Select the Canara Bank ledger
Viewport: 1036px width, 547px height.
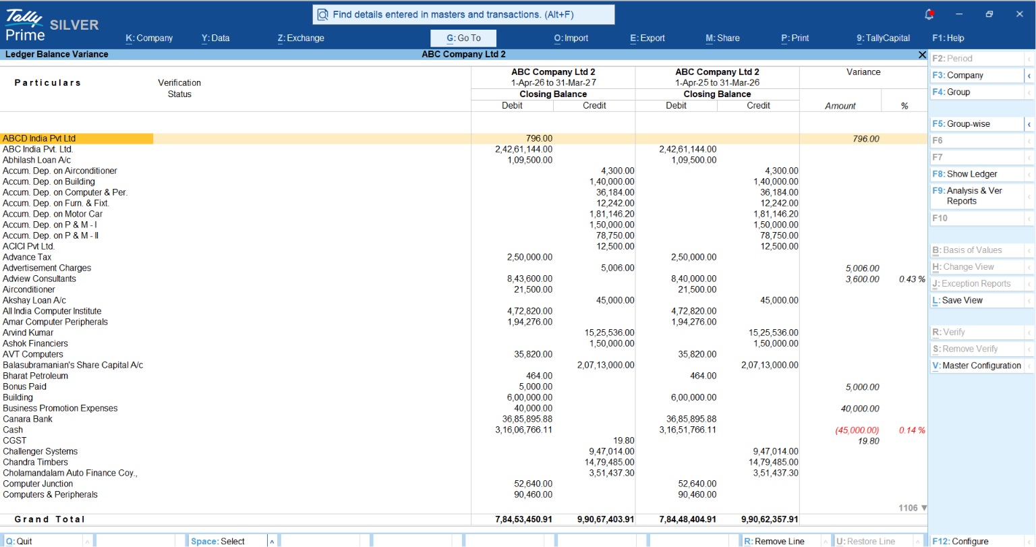click(x=28, y=420)
